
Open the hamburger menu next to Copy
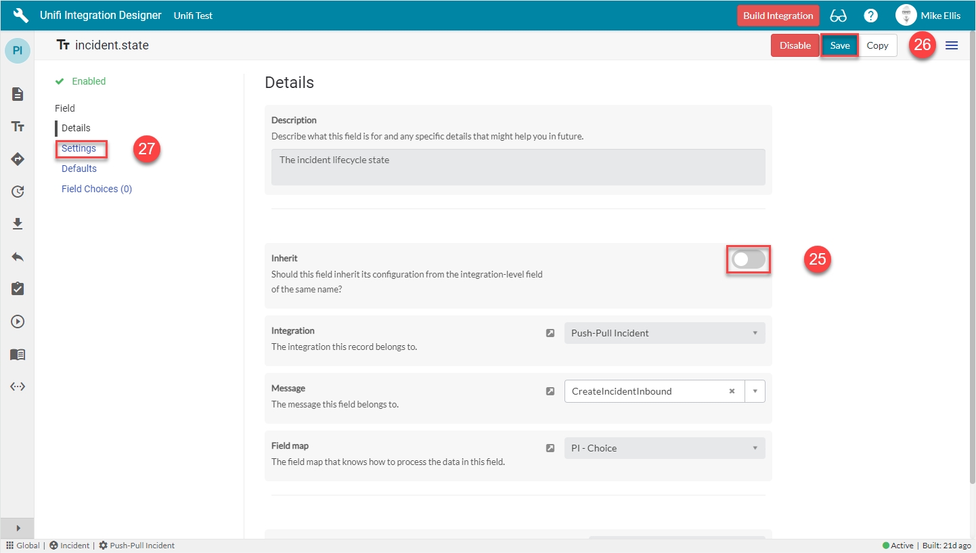tap(952, 45)
